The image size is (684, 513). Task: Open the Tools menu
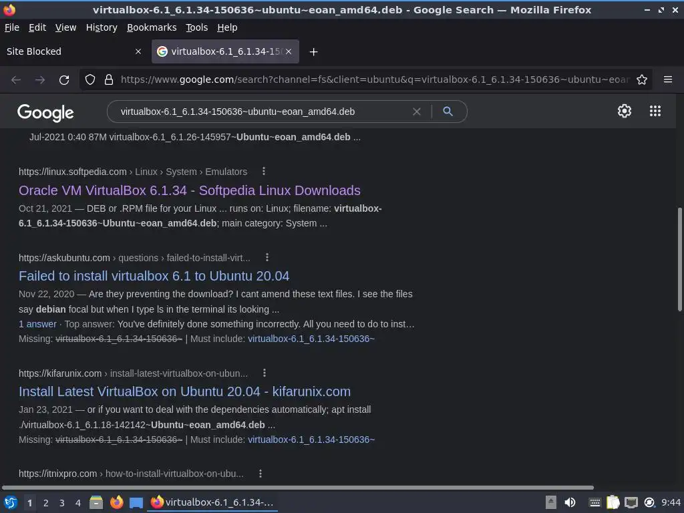pyautogui.click(x=196, y=27)
